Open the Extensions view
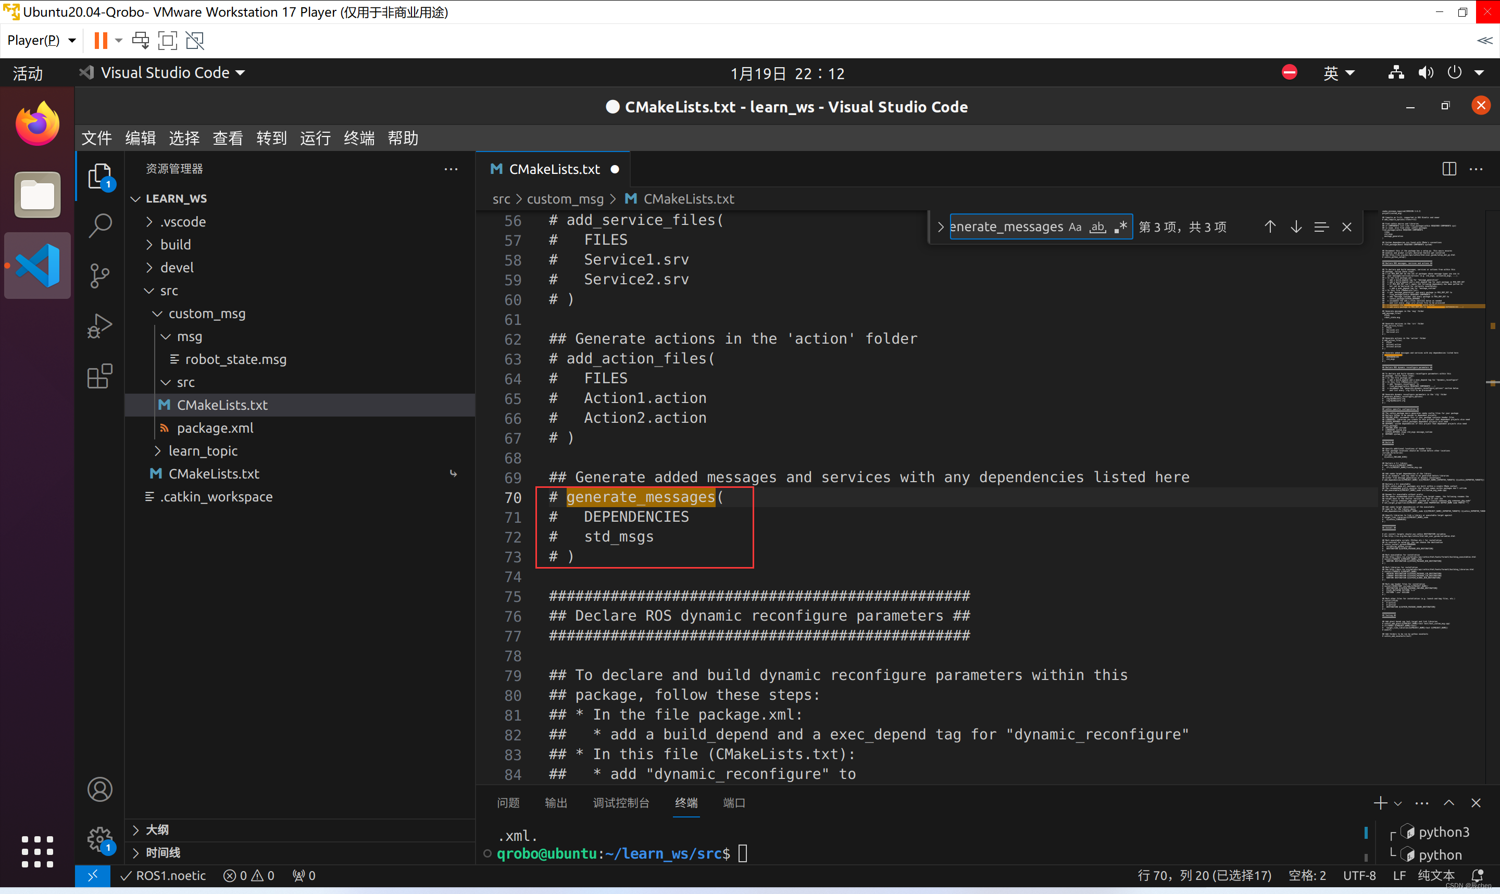The image size is (1500, 894). pyautogui.click(x=100, y=376)
